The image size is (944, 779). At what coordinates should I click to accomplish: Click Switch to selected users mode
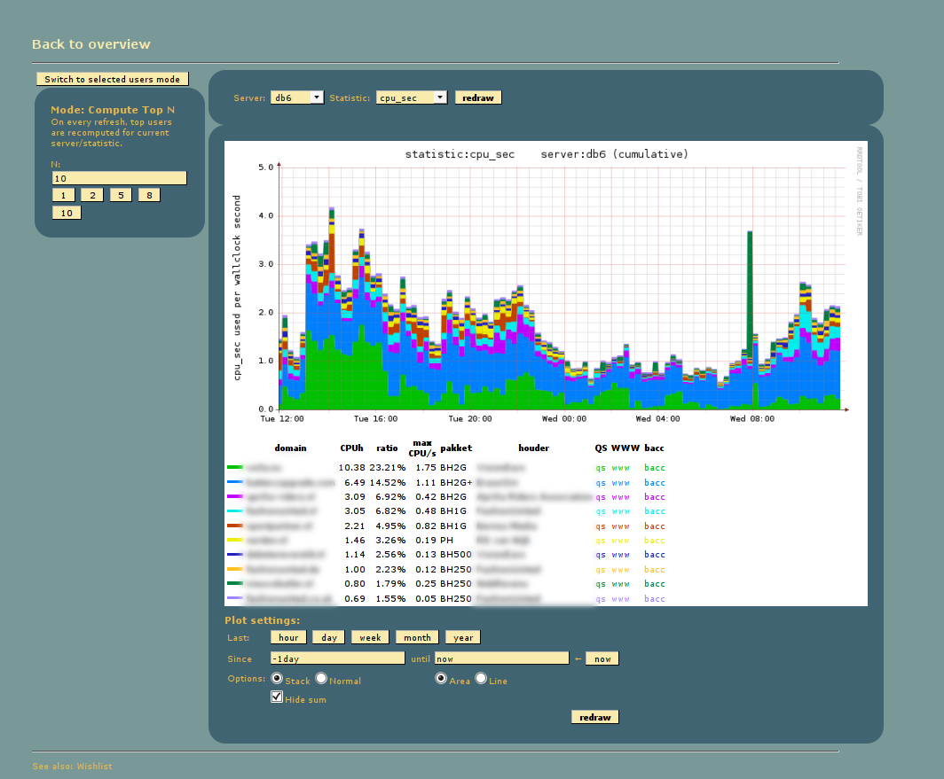tap(113, 78)
